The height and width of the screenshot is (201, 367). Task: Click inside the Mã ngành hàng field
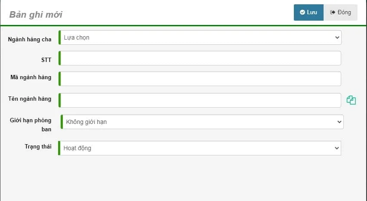pyautogui.click(x=200, y=79)
